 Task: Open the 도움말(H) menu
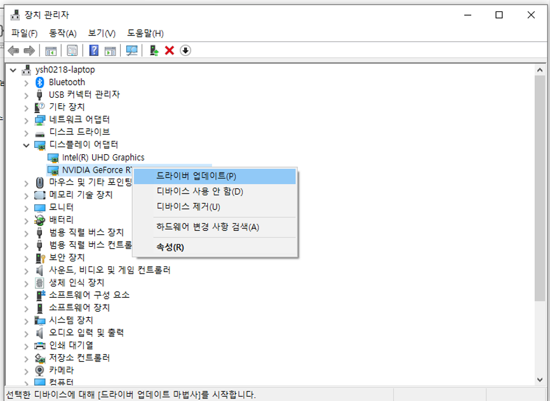[x=145, y=33]
